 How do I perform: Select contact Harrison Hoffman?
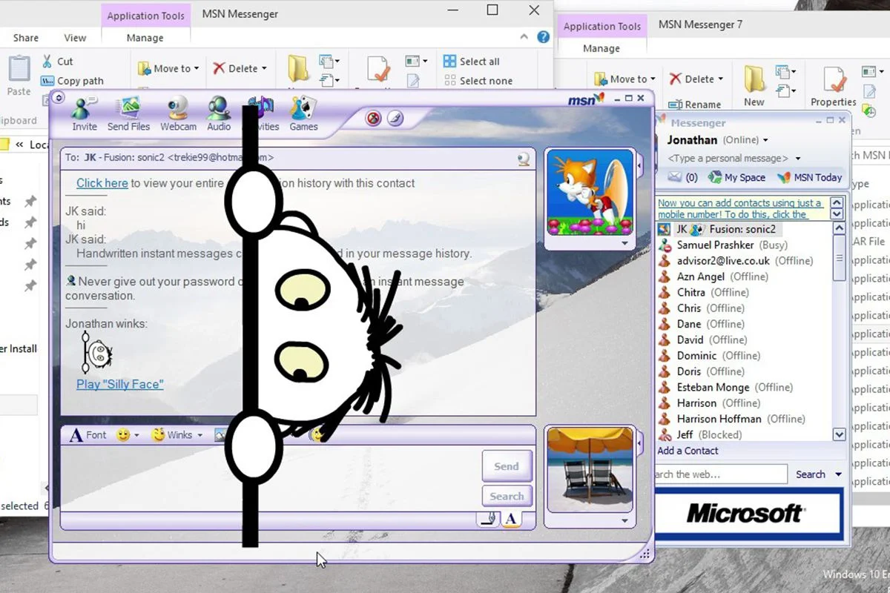coord(731,419)
